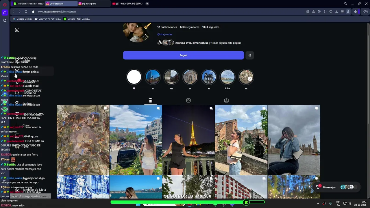Search tabs with the magnifier icon
This screenshot has height=208, width=370.
point(345,4)
